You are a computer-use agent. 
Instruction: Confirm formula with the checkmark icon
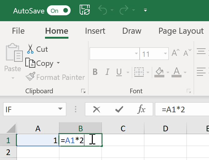coord(119,109)
